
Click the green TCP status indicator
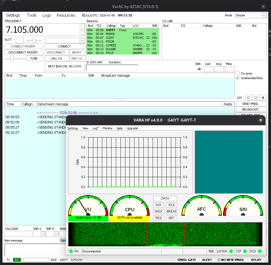click(245, 251)
